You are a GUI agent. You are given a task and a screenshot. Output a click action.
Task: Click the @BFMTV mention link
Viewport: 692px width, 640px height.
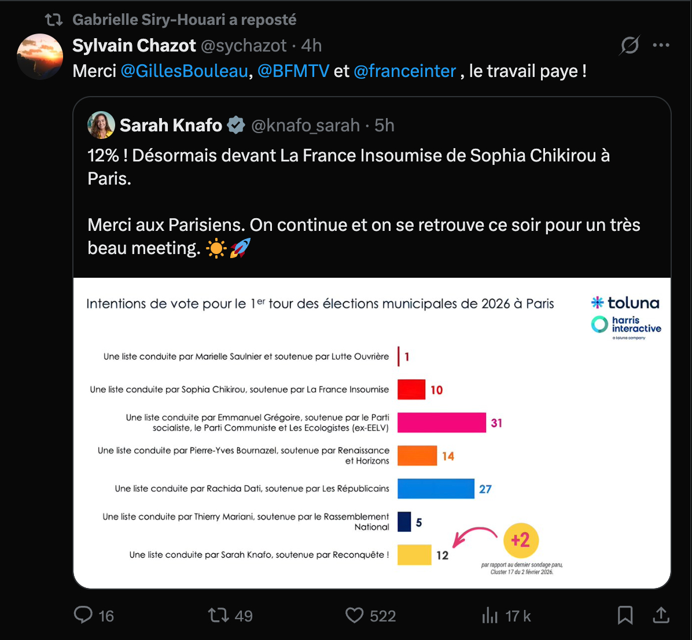tap(293, 71)
